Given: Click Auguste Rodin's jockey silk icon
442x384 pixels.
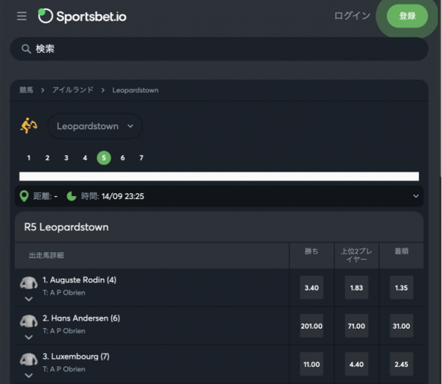Looking at the screenshot, I should 29,282.
